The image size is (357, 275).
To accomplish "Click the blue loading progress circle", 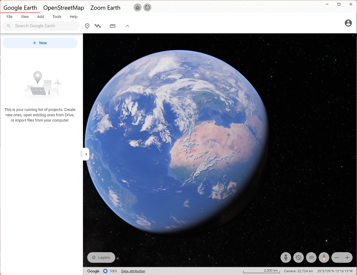I will click(105, 271).
